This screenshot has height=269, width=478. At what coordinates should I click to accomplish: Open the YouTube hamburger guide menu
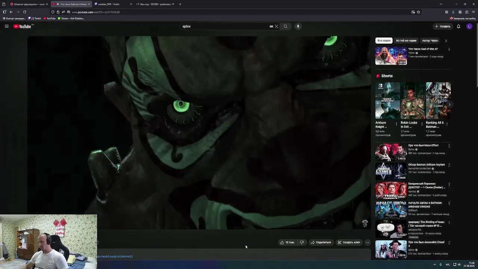[x=6, y=26]
